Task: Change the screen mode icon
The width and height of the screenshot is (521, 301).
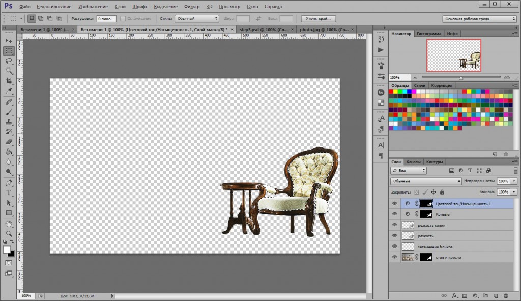Action: pos(9,273)
